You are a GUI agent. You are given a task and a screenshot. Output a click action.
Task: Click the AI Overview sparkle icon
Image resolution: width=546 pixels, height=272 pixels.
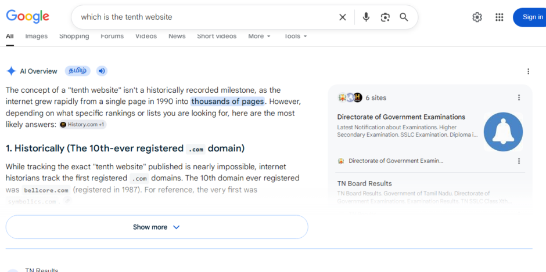pyautogui.click(x=11, y=71)
